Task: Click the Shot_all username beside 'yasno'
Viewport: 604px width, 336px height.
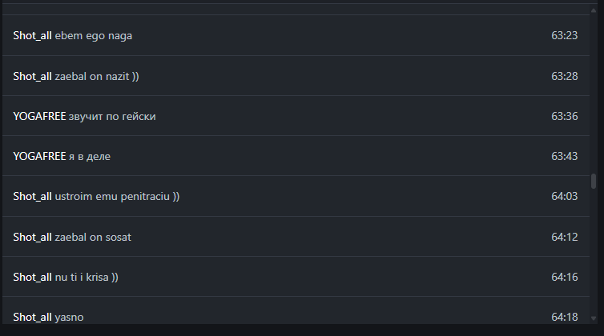Action: click(32, 317)
